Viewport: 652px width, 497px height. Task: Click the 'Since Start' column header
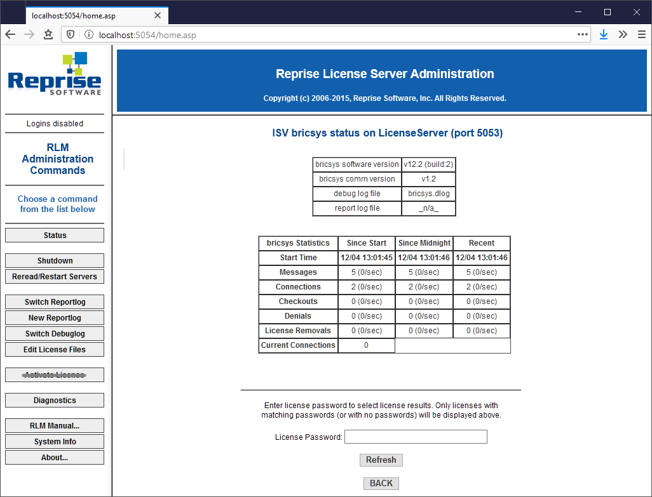[366, 243]
